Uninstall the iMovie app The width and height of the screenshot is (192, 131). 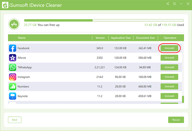[x=169, y=58]
